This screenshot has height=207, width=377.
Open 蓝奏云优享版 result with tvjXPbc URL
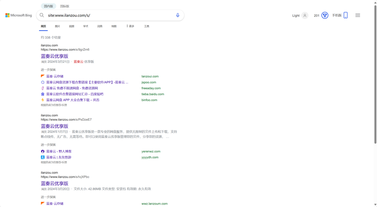54,183
